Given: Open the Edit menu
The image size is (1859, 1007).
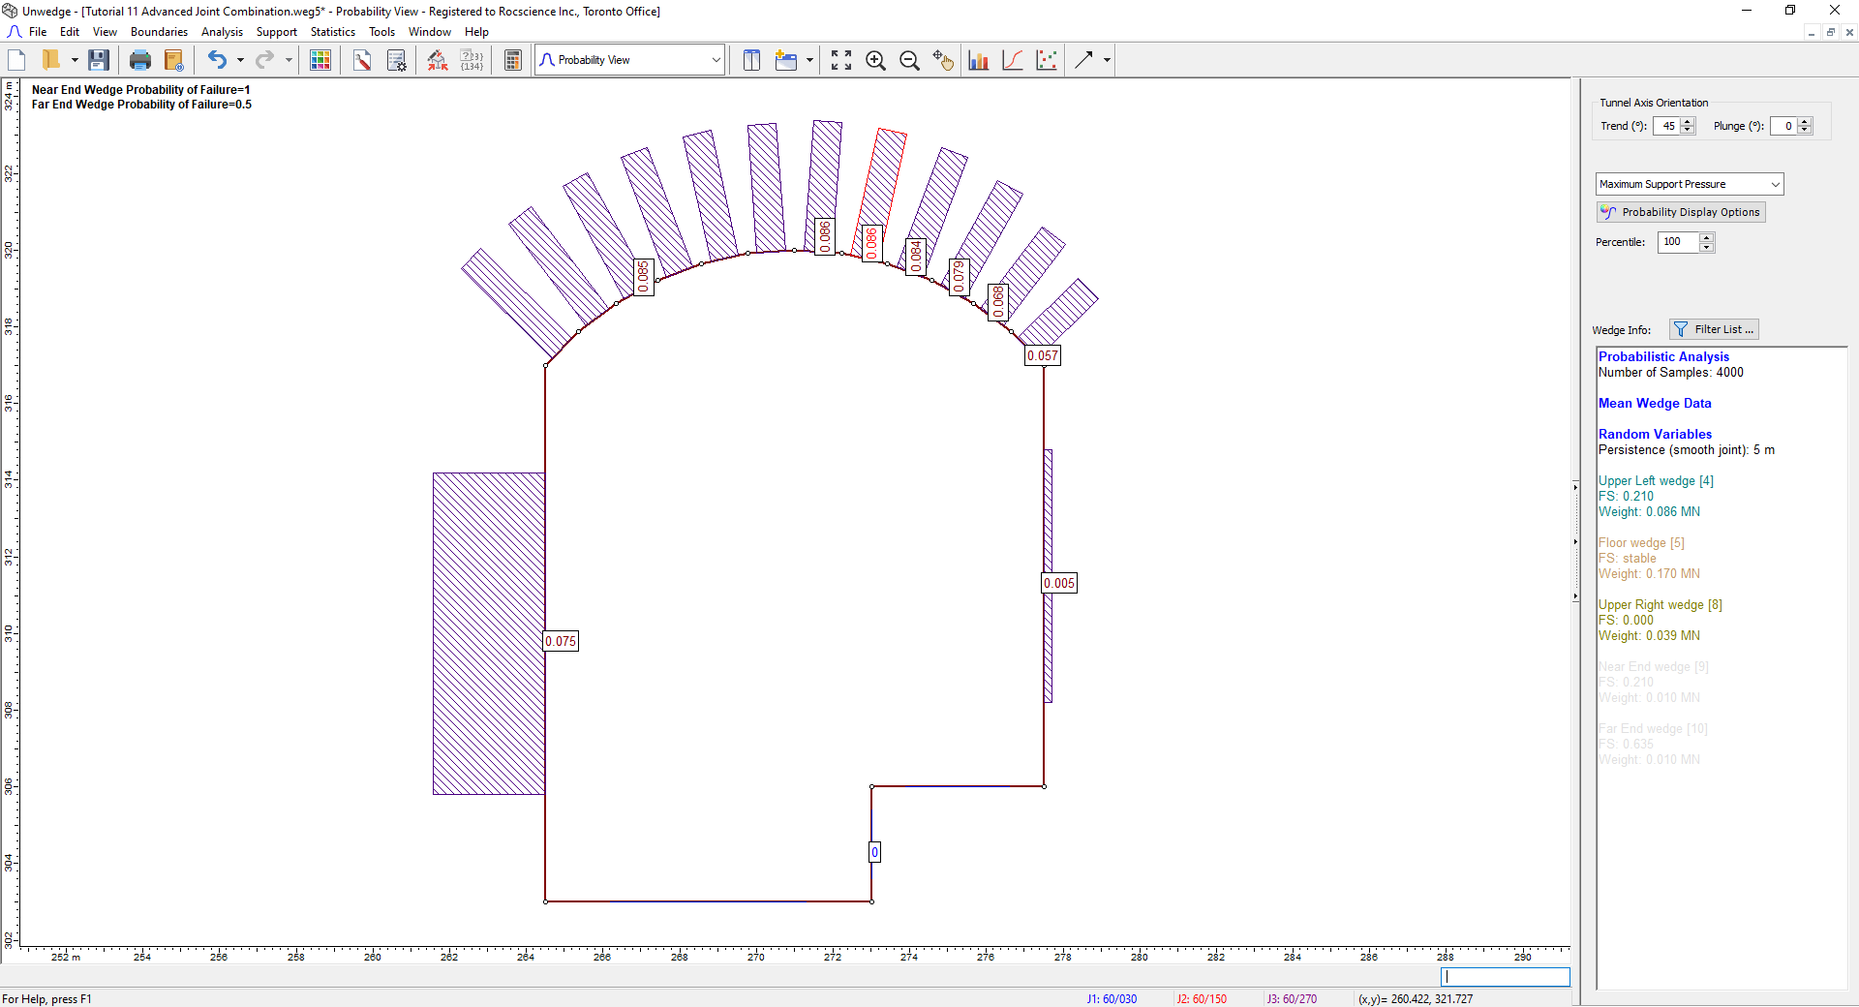Looking at the screenshot, I should coord(70,32).
